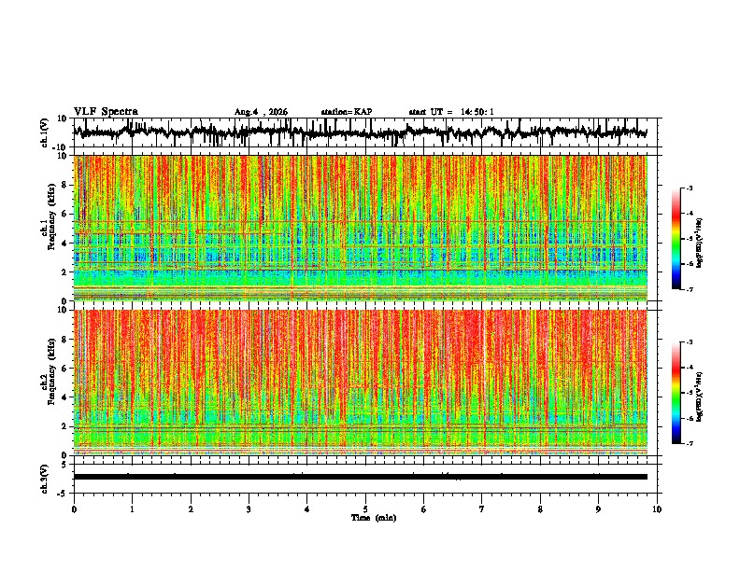Image resolution: width=740 pixels, height=571 pixels.
Task: Click the ch.1 spectrogram color bar
Action: 676,239
